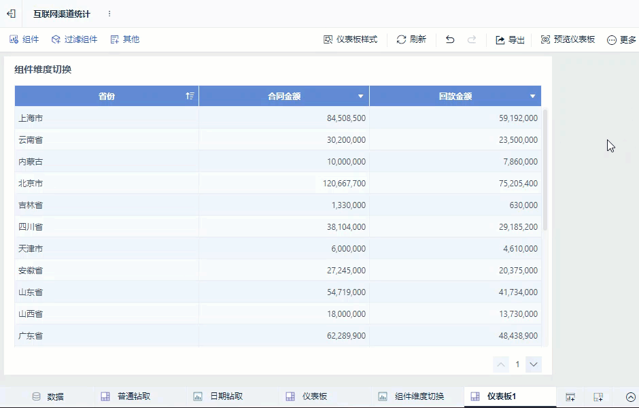
Task: Click the table vertical scrollbar
Action: click(545, 169)
